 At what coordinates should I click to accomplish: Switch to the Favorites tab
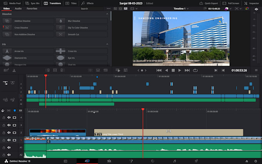pos(32,8)
